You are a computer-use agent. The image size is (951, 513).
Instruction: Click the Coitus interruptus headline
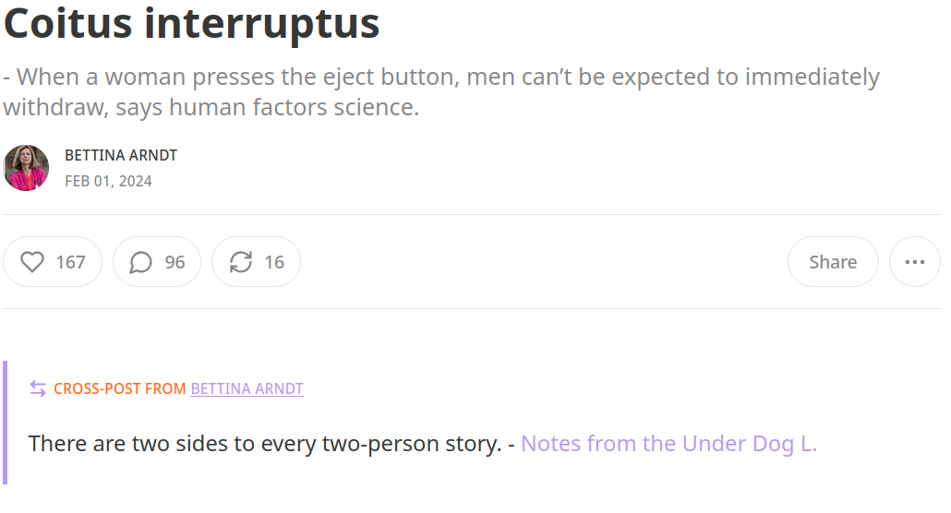(192, 24)
